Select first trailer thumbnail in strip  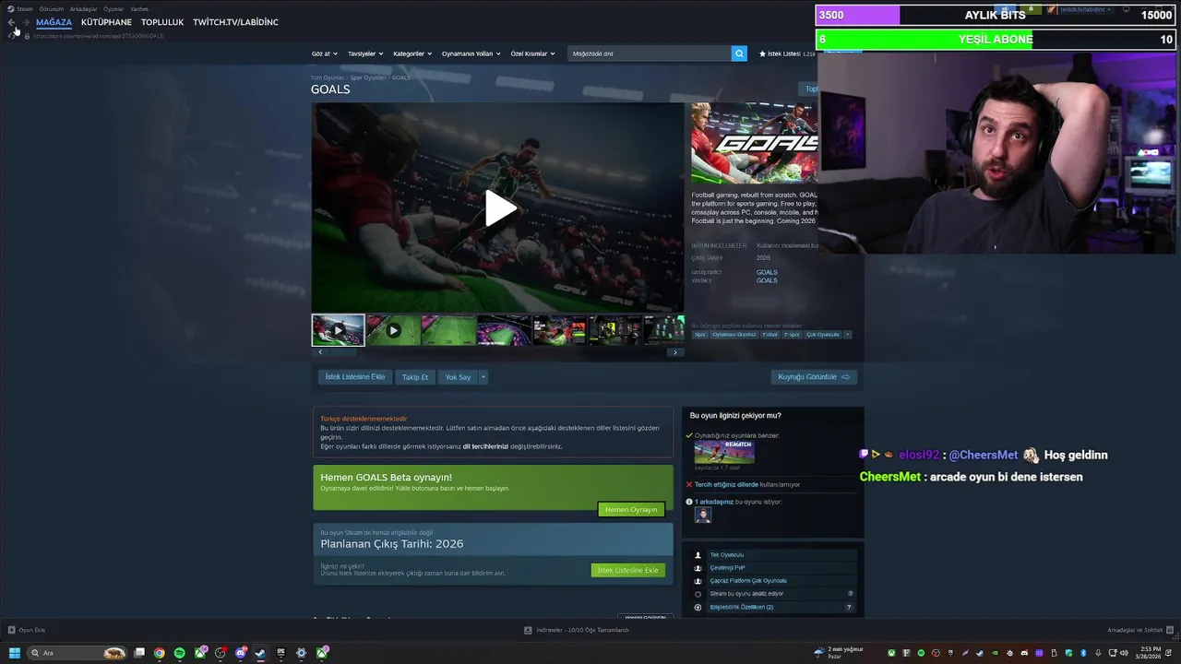pyautogui.click(x=338, y=330)
